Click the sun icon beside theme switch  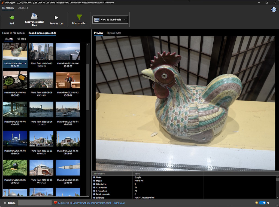point(256,203)
